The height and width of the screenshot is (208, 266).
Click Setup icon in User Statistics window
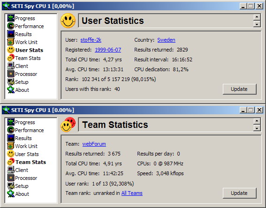[11, 82]
